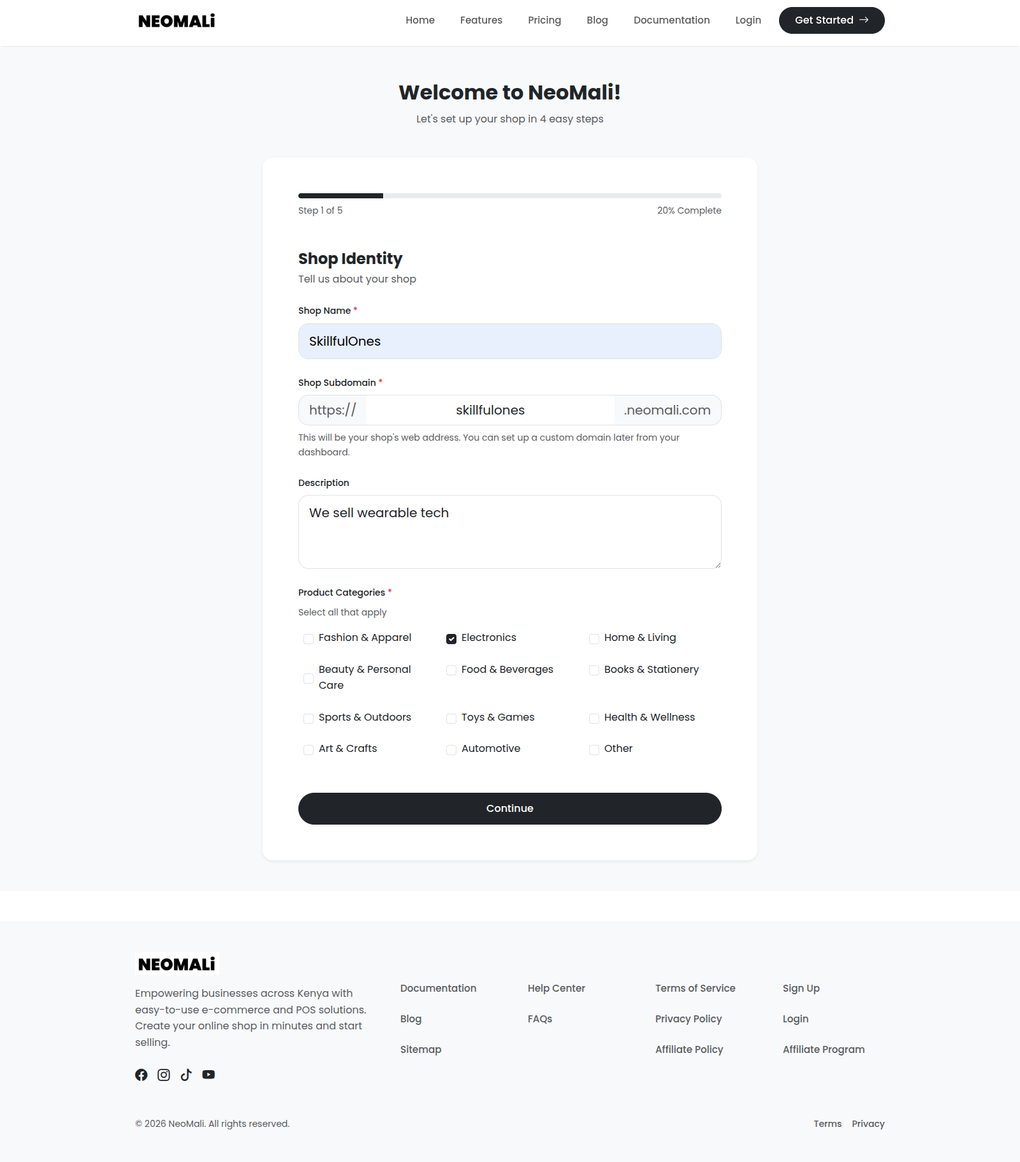Open Blog in top navigation
The height and width of the screenshot is (1162, 1020).
click(x=597, y=20)
